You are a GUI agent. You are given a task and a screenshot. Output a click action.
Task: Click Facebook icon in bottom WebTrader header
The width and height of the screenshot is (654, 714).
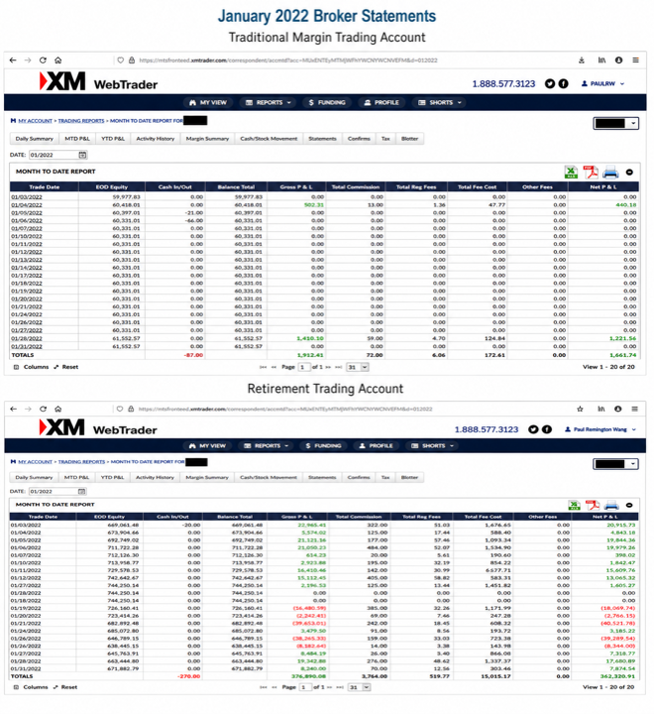tap(547, 429)
